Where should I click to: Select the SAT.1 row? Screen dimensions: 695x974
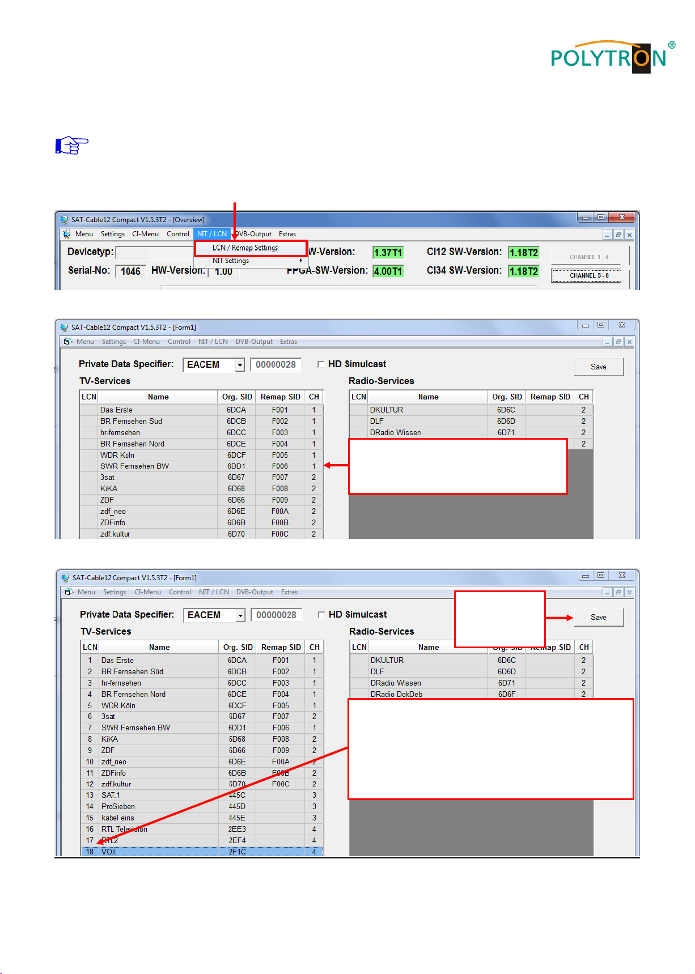tap(202, 795)
